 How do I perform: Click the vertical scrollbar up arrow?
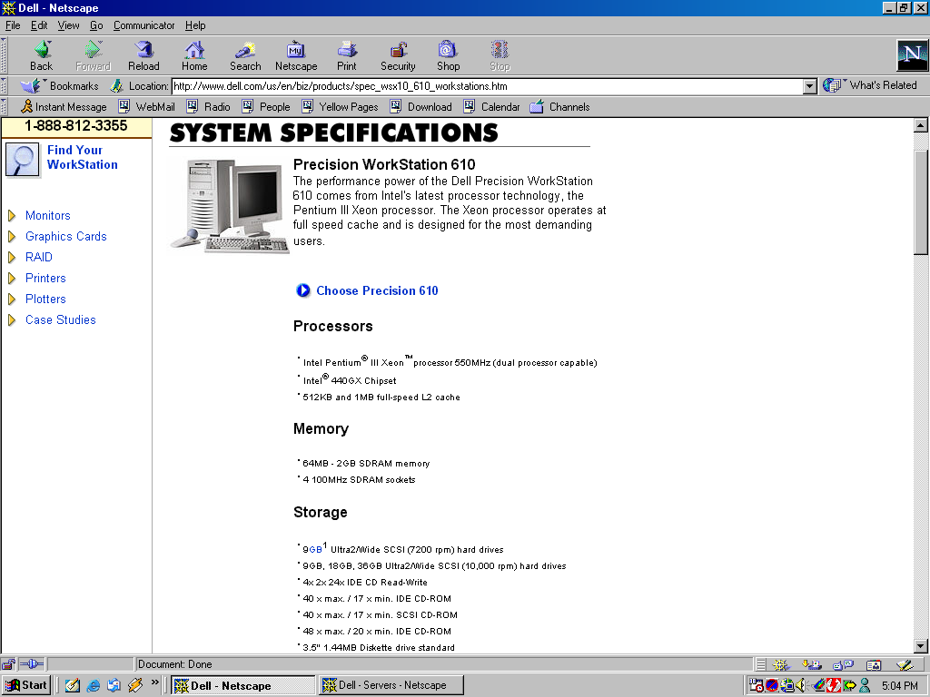pyautogui.click(x=921, y=125)
